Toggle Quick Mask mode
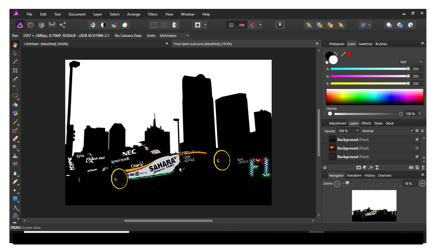This screenshot has width=434, height=250. [x=198, y=25]
